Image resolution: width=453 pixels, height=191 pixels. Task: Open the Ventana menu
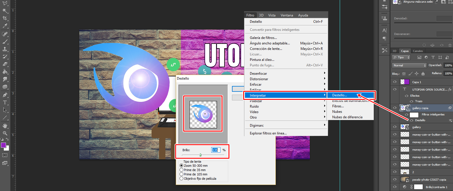[287, 15]
